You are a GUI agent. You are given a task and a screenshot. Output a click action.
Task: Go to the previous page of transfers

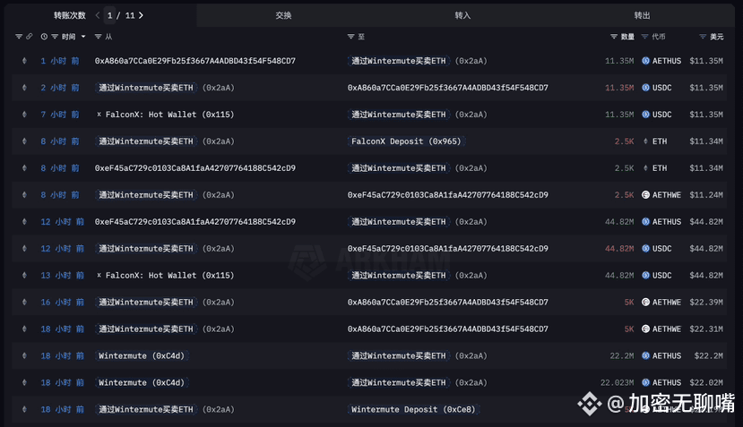(98, 15)
